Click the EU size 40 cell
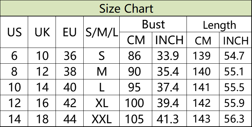 (x=70, y=87)
